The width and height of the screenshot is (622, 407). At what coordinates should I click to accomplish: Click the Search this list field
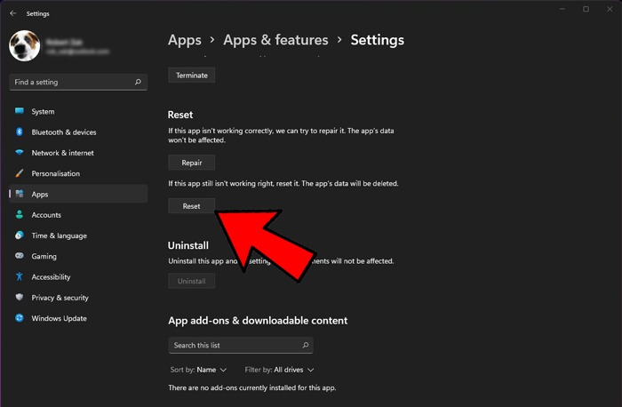click(x=241, y=345)
